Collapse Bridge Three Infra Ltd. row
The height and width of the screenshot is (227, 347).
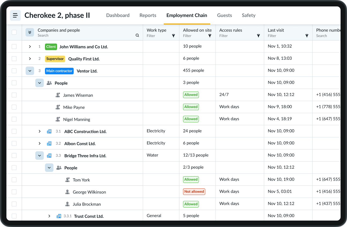pyautogui.click(x=40, y=156)
